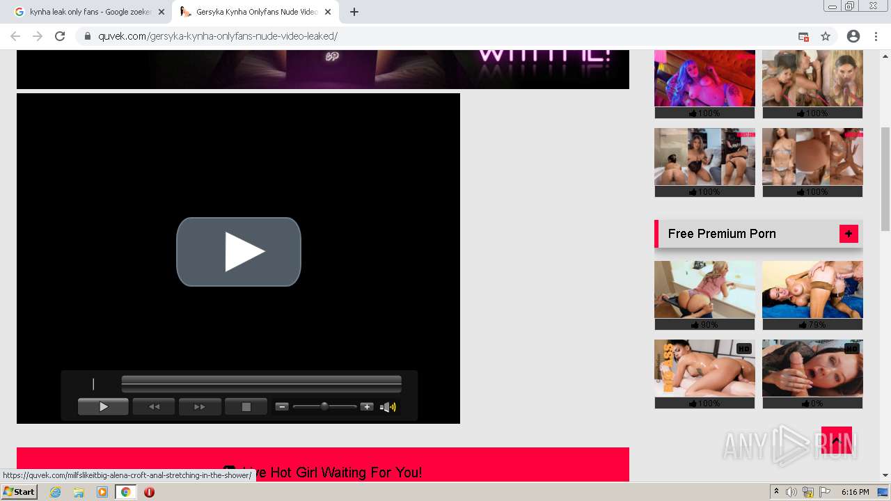Image resolution: width=891 pixels, height=501 pixels.
Task: Reload the current page
Action: tap(60, 36)
